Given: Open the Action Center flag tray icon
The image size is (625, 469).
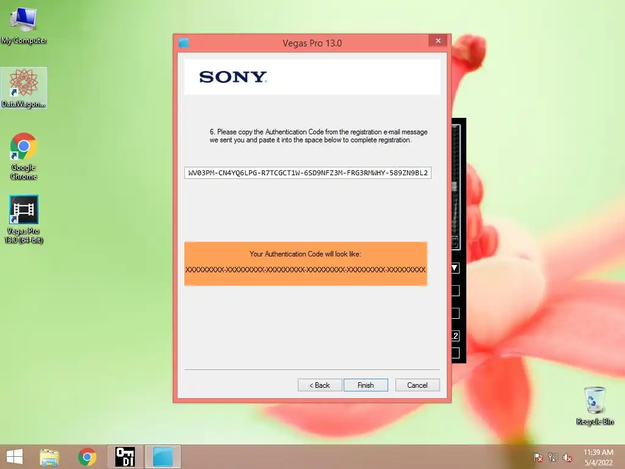Looking at the screenshot, I should (x=538, y=457).
